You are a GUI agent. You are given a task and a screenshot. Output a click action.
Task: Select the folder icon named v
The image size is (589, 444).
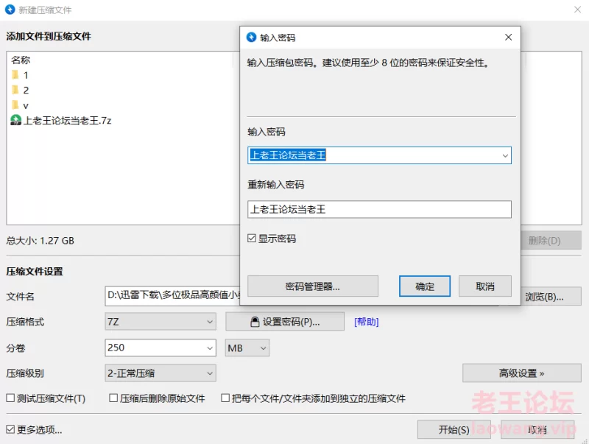click(x=15, y=105)
